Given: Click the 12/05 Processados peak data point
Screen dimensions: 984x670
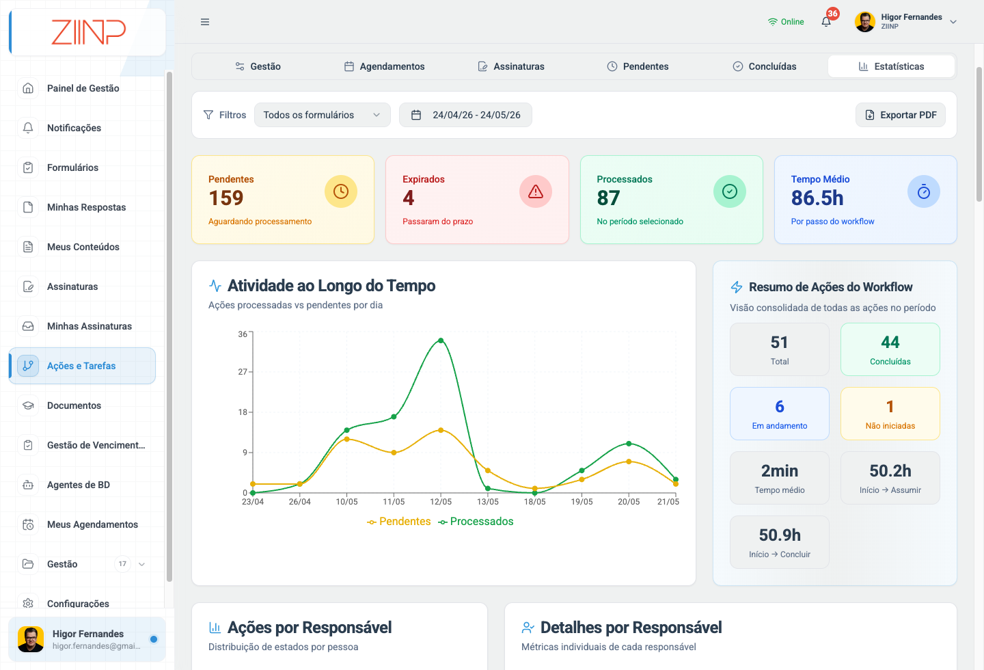Looking at the screenshot, I should coord(441,340).
